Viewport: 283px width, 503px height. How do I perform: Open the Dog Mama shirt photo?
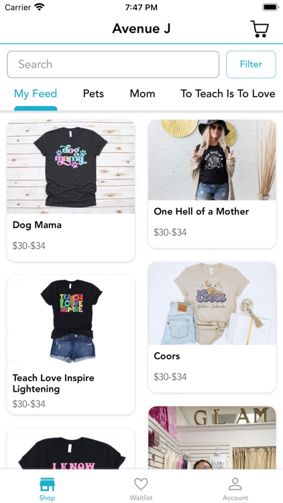point(71,167)
